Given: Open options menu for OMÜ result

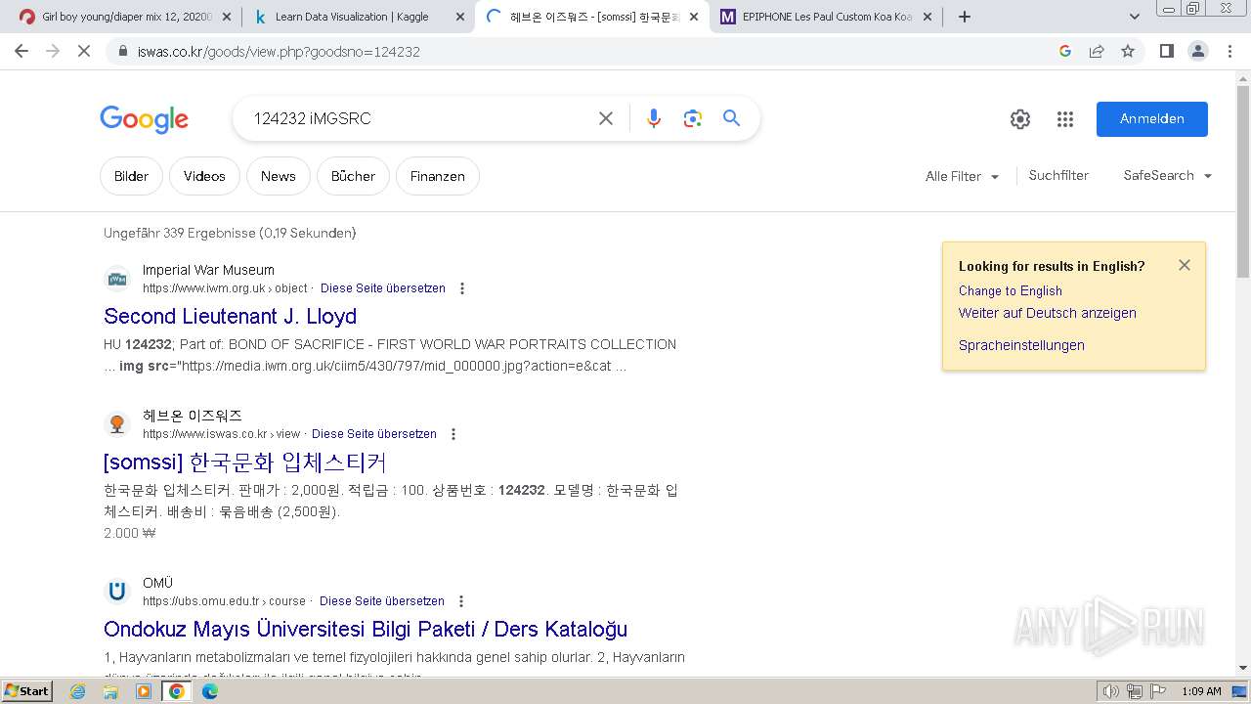Looking at the screenshot, I should pyautogui.click(x=461, y=601).
